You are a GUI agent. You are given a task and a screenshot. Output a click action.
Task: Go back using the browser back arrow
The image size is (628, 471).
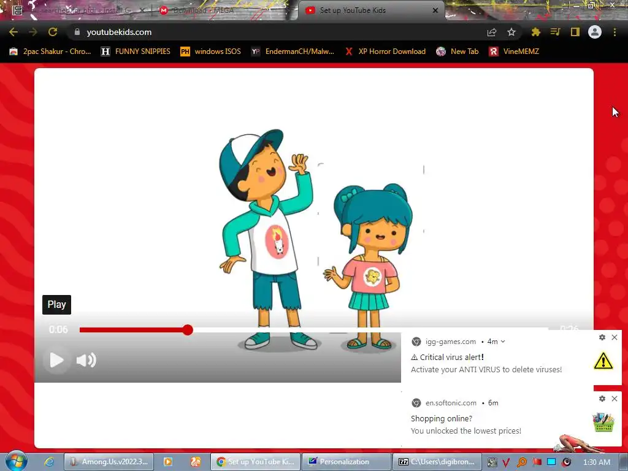[13, 32]
